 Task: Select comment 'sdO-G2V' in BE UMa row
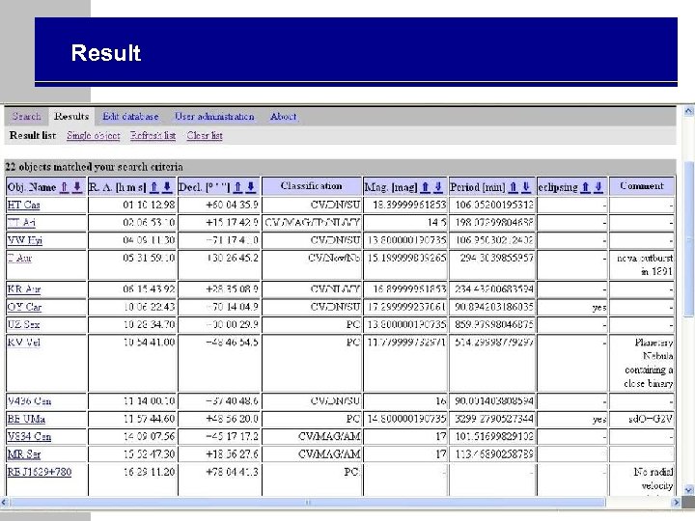[x=651, y=419]
